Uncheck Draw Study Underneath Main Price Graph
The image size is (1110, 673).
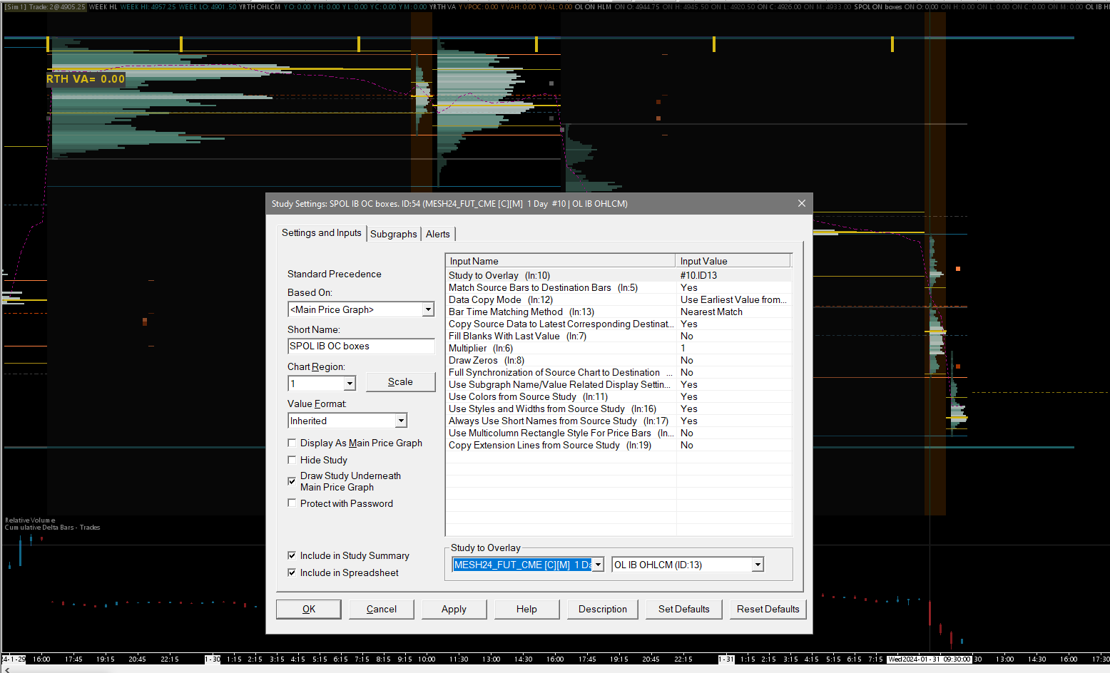coord(292,481)
